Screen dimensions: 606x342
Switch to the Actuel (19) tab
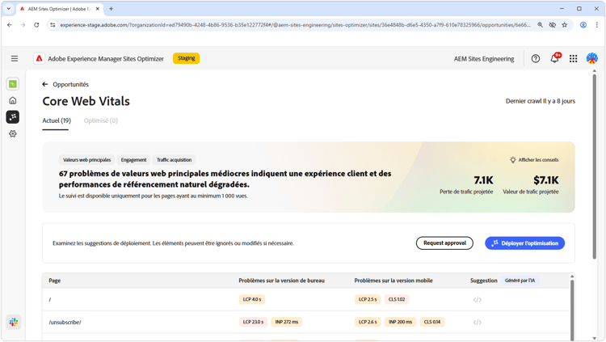57,120
